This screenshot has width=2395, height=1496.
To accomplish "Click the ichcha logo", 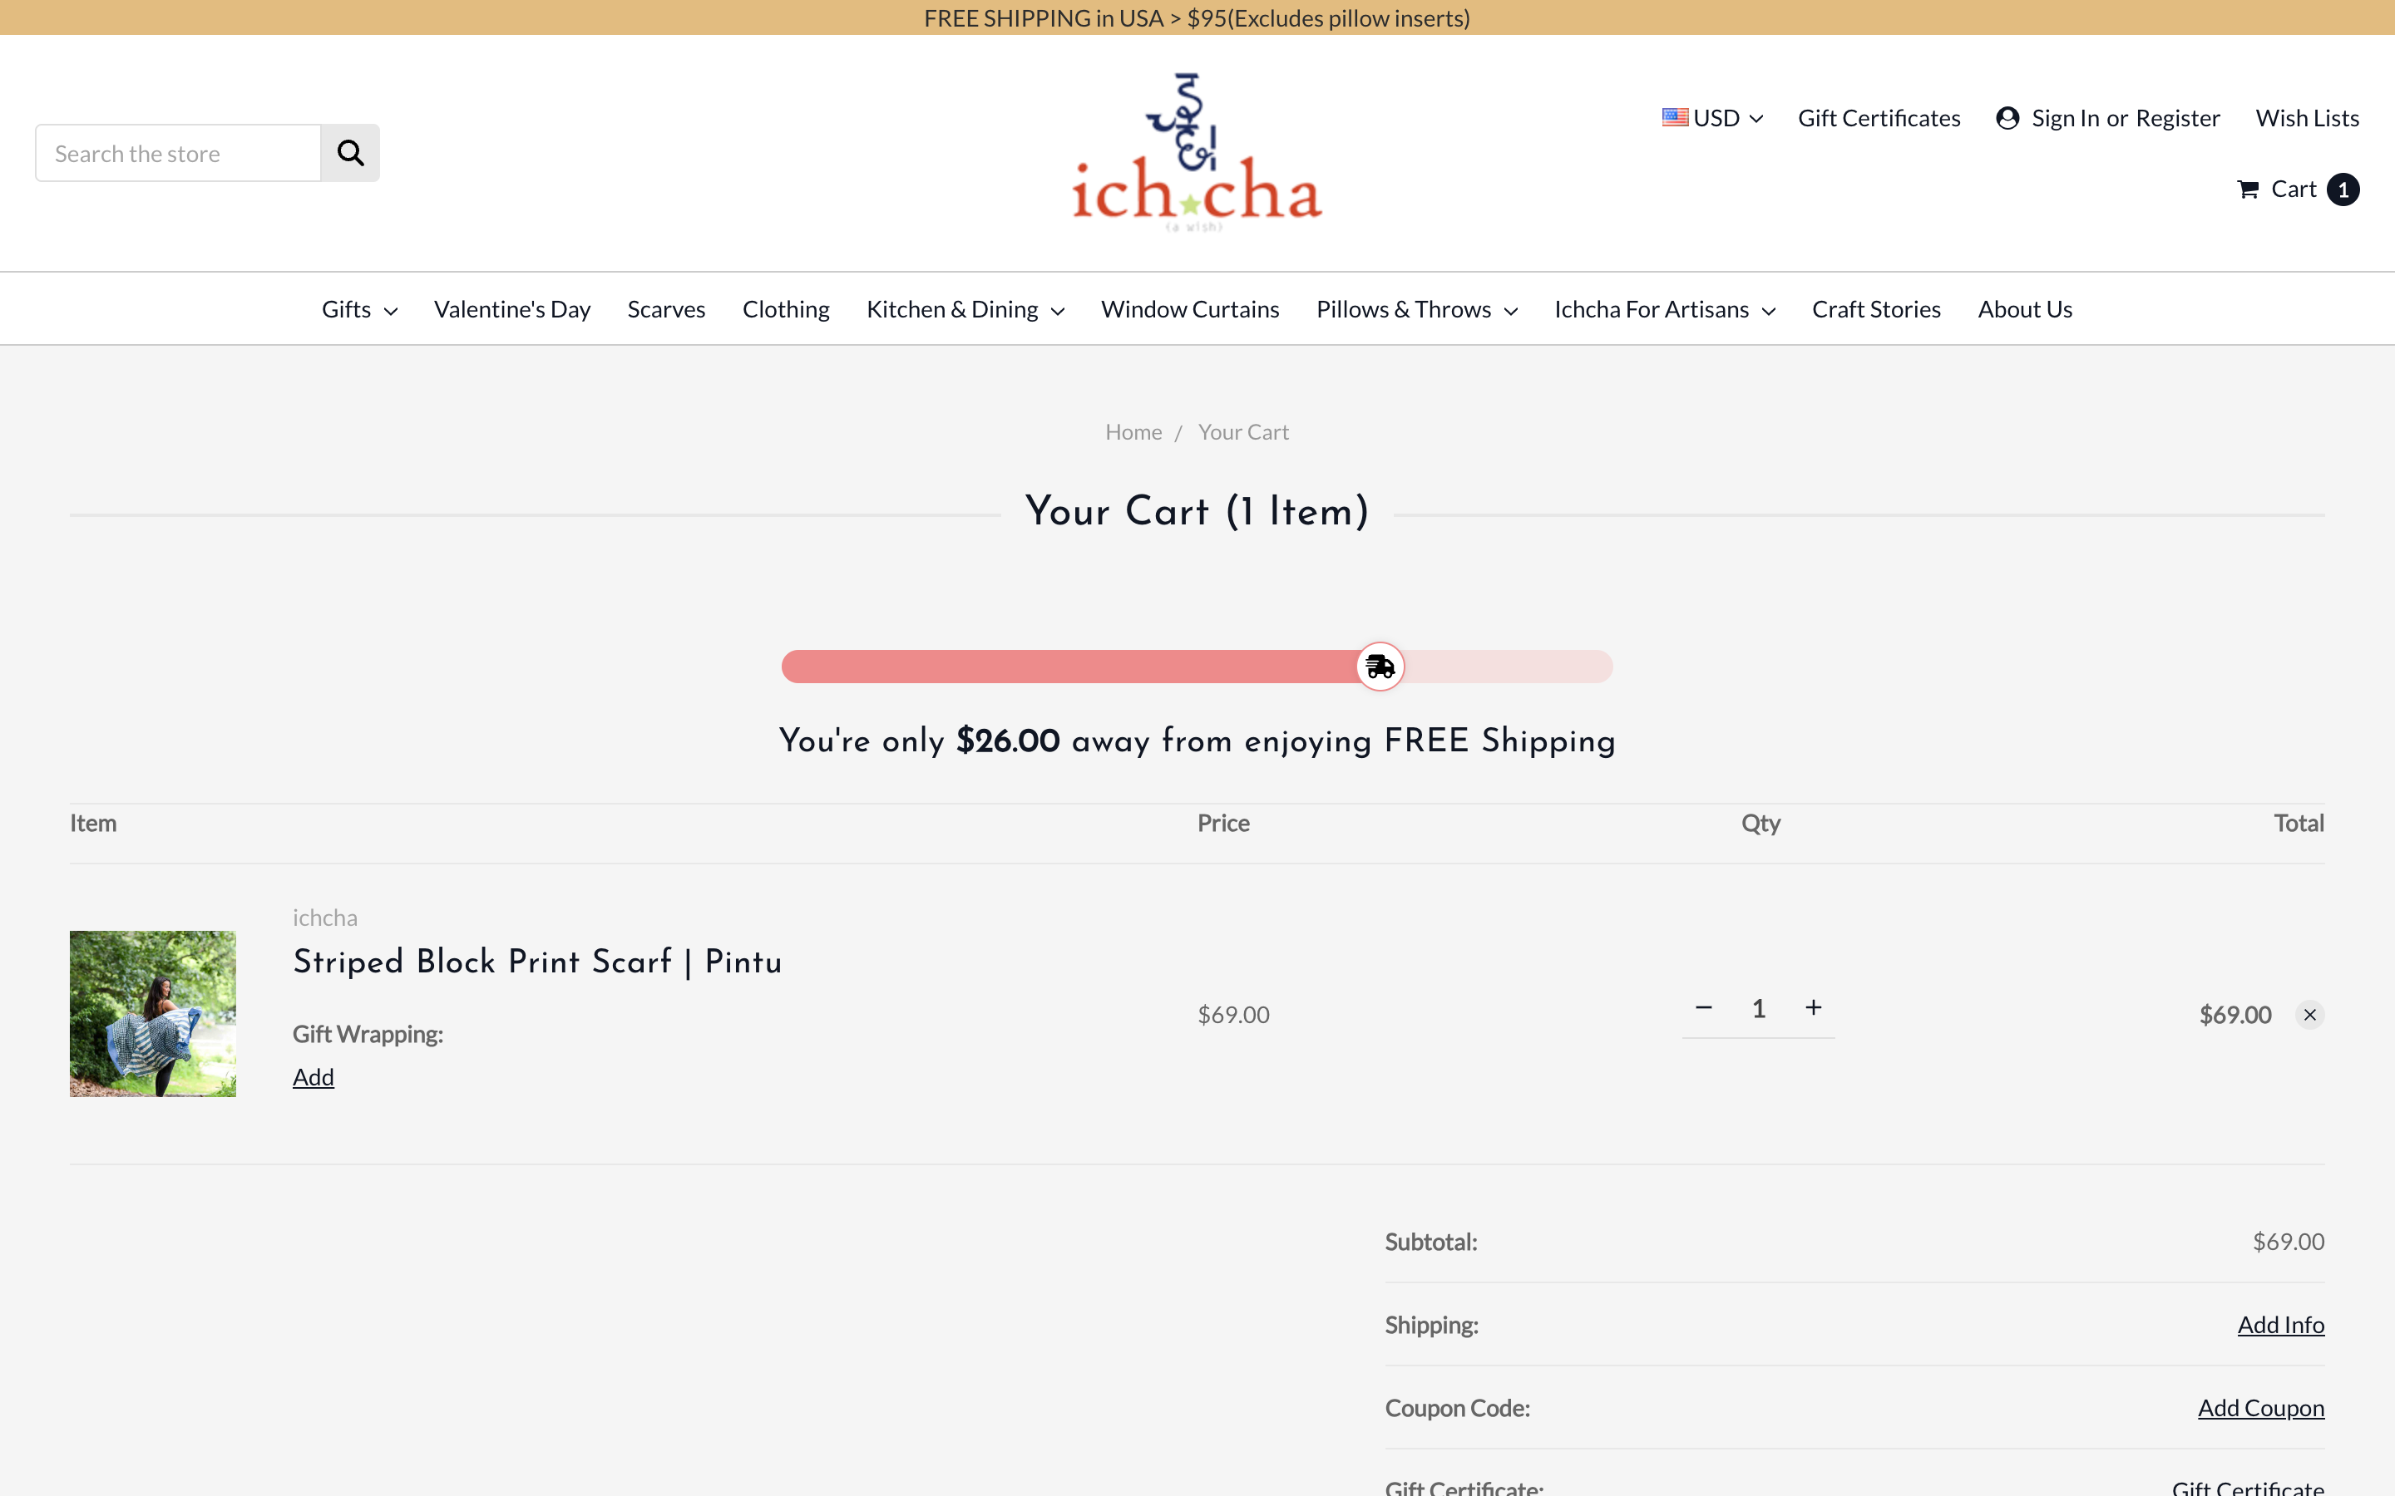I will (x=1197, y=154).
